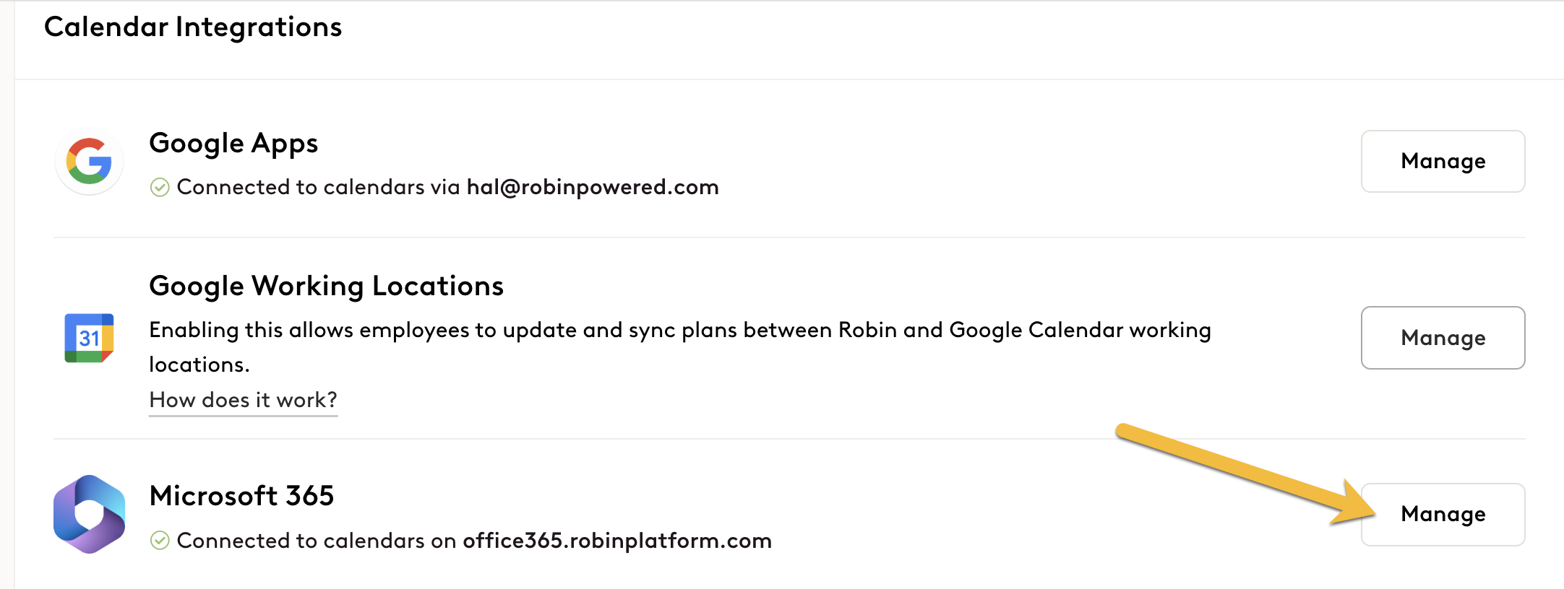Image resolution: width=1564 pixels, height=589 pixels.
Task: Click the Connected to calendars on text
Action: click(x=317, y=541)
